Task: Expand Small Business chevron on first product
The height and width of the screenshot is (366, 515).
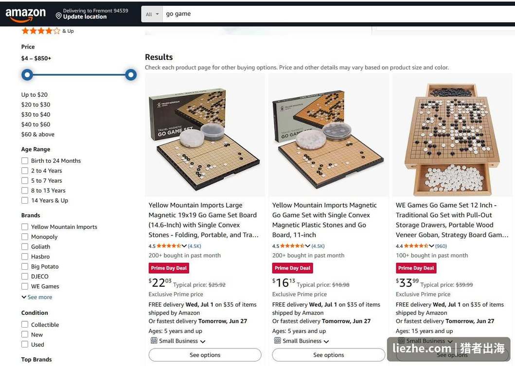Action: click(203, 341)
